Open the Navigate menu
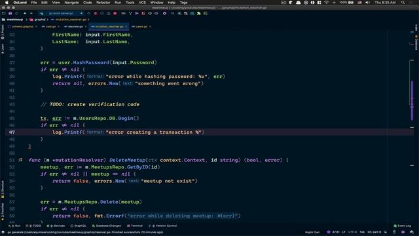The image size is (419, 236). [x=71, y=3]
